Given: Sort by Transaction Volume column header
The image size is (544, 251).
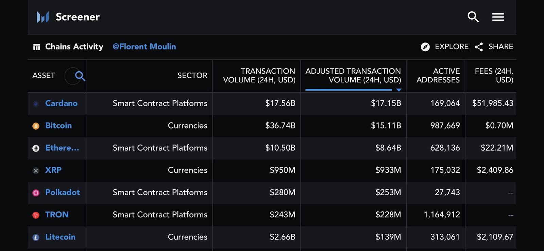Looking at the screenshot, I should click(x=259, y=76).
